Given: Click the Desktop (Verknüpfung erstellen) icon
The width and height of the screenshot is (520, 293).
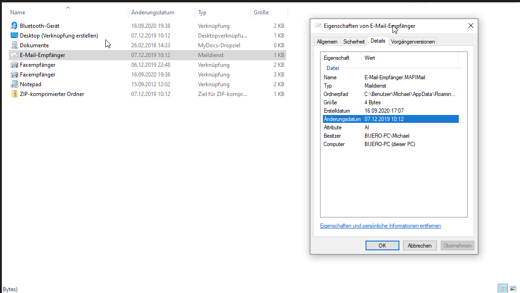Looking at the screenshot, I should click(14, 35).
